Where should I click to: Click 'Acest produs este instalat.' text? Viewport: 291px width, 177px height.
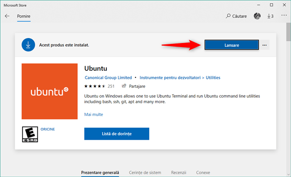click(x=64, y=45)
